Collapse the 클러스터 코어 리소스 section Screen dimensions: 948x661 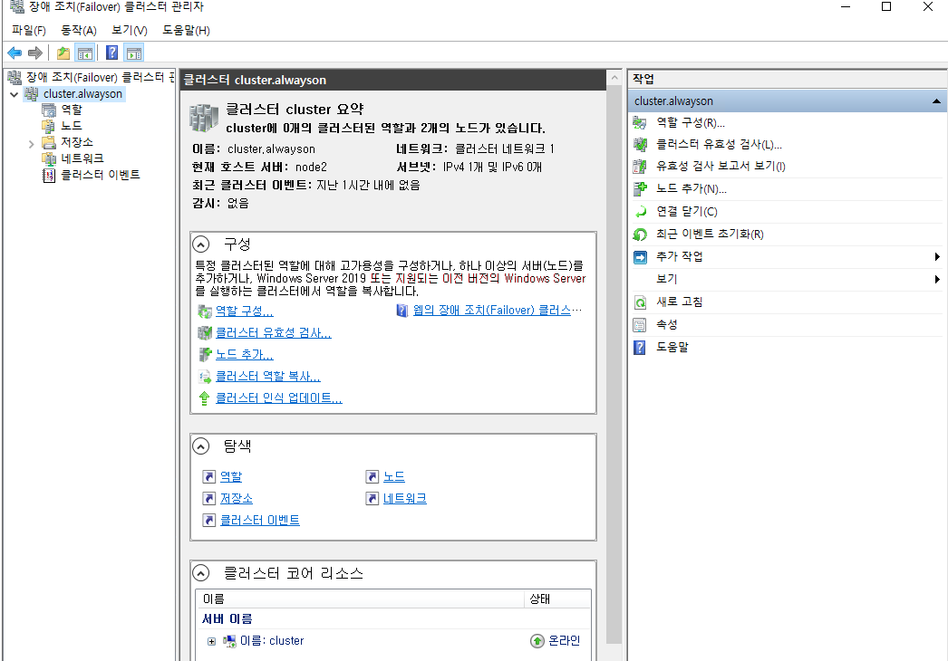(200, 573)
